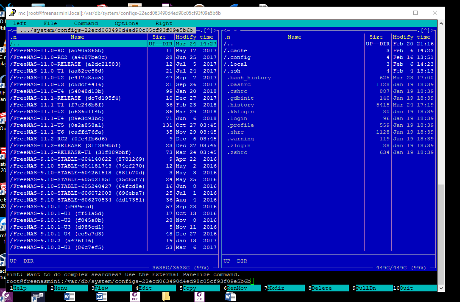Select folder FreeNAS-11.0-RC2 (a4687be8c)

coord(113,57)
